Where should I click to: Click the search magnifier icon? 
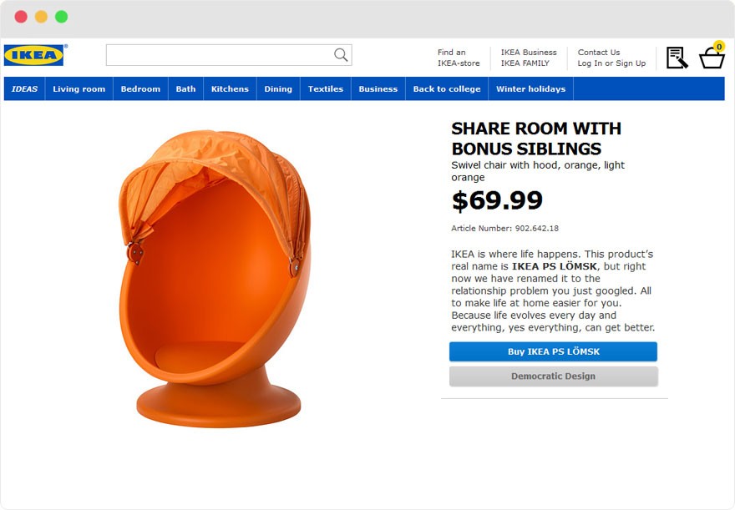coord(341,55)
